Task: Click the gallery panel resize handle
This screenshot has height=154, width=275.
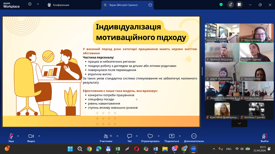Action: (202, 71)
